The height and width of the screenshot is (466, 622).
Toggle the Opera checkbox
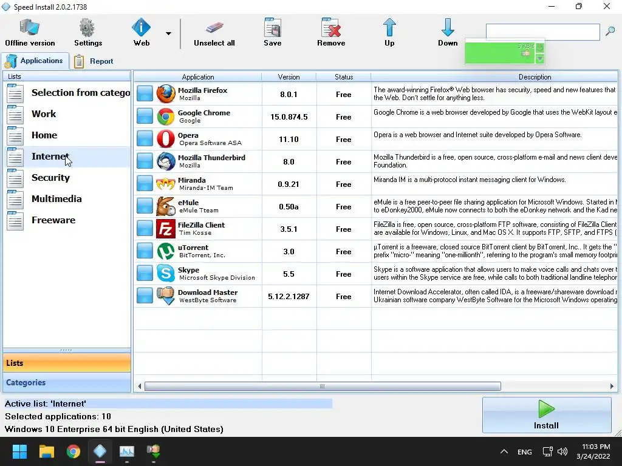coord(145,139)
